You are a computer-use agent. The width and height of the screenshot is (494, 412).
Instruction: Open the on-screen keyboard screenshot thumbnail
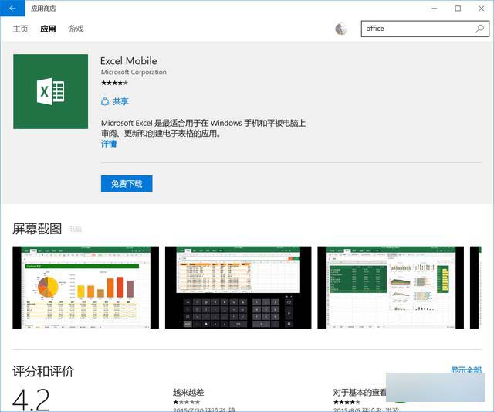point(239,288)
